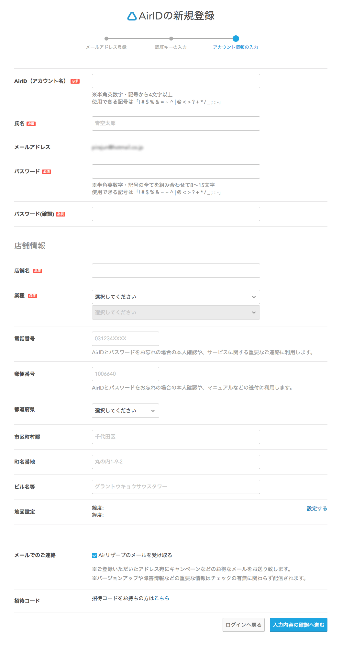Click the ログインへ戻る button

(244, 625)
